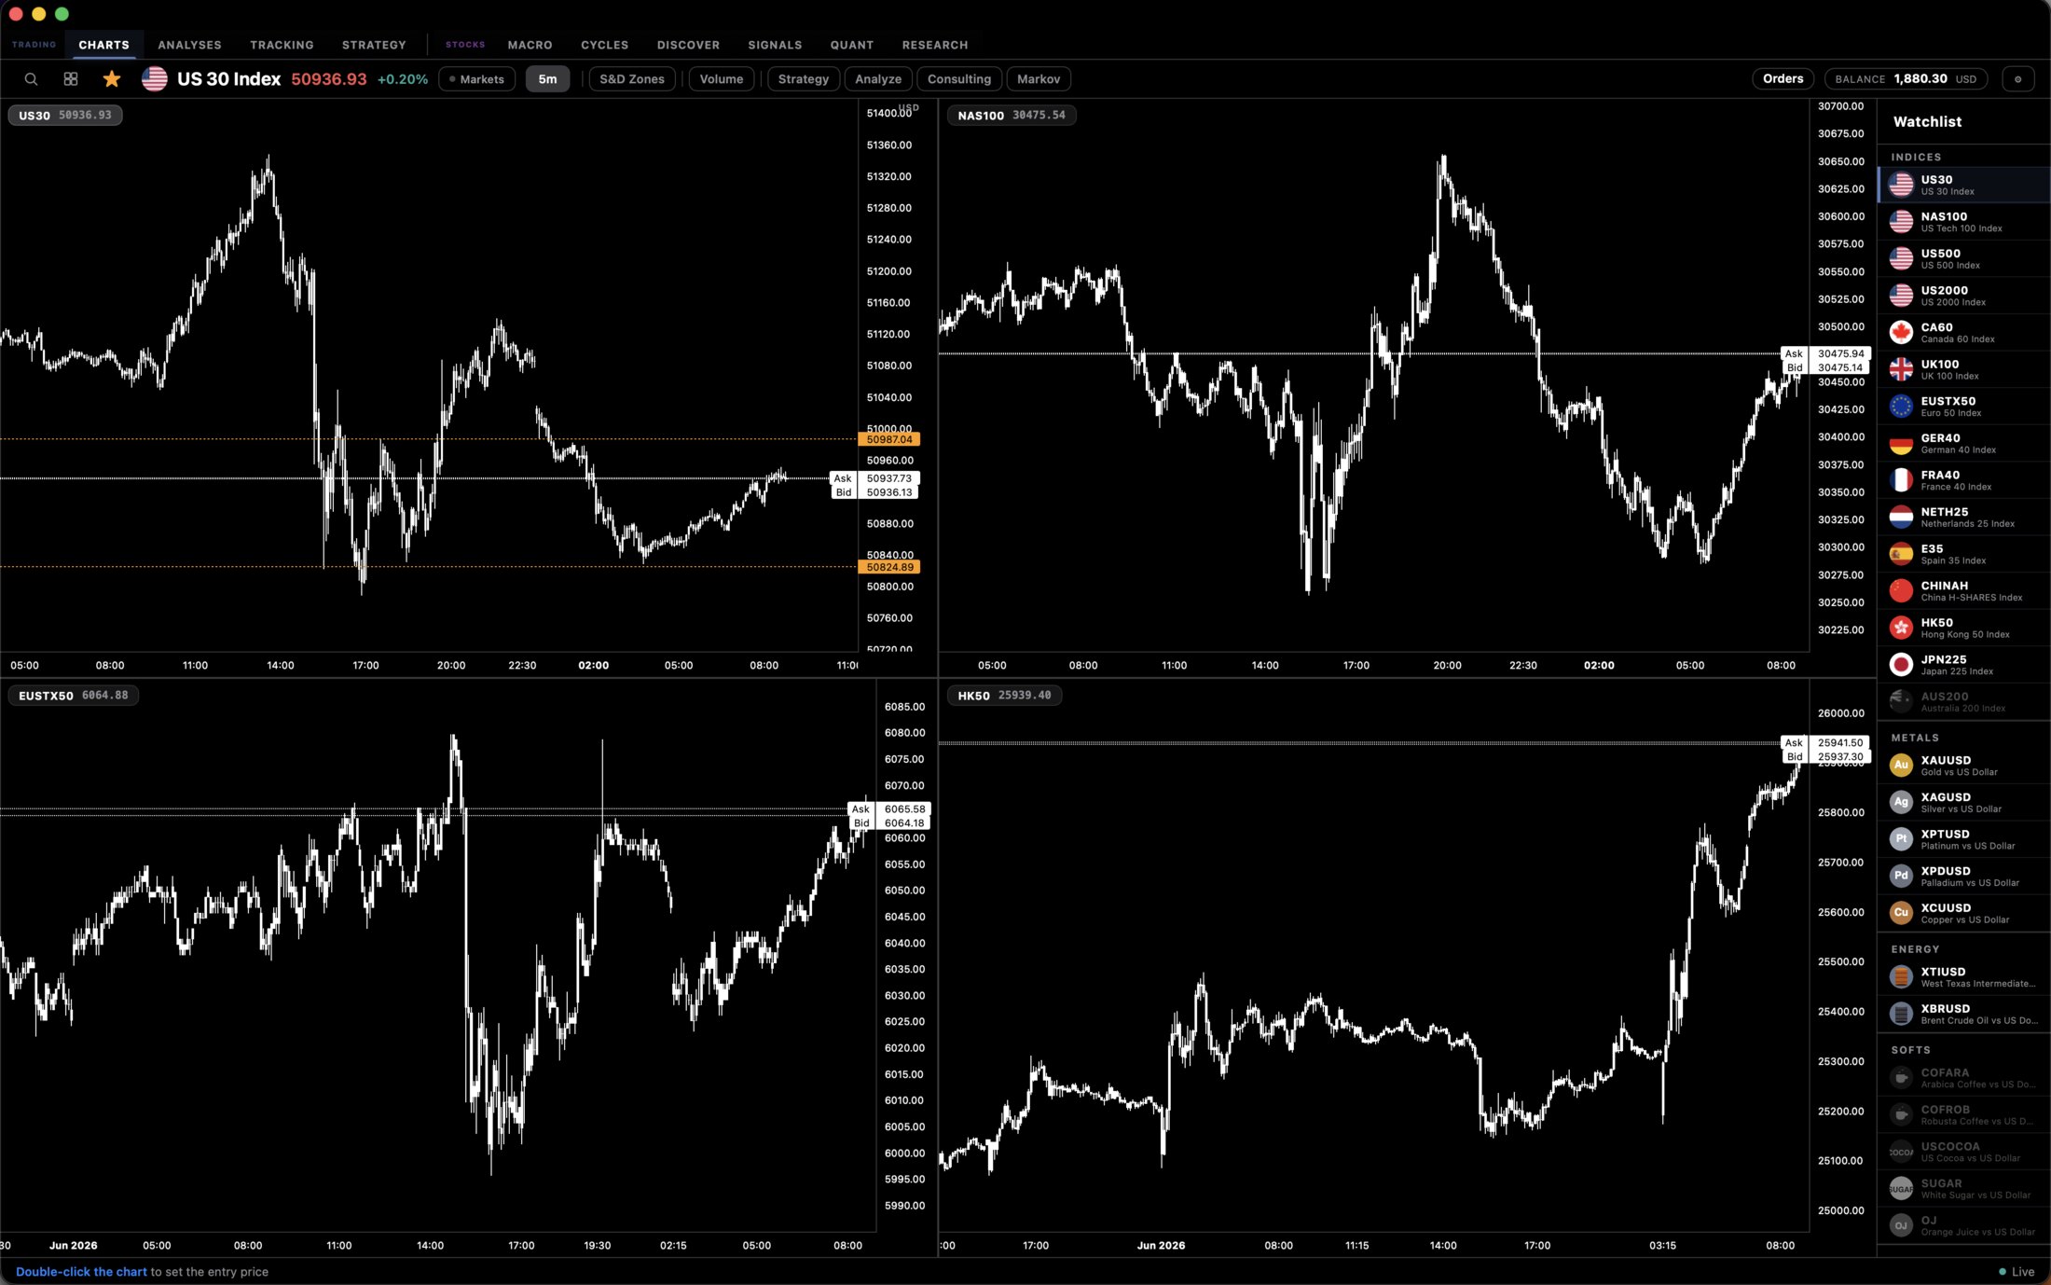Image resolution: width=2051 pixels, height=1285 pixels.
Task: Click the STOCKS section label
Action: pos(465,45)
